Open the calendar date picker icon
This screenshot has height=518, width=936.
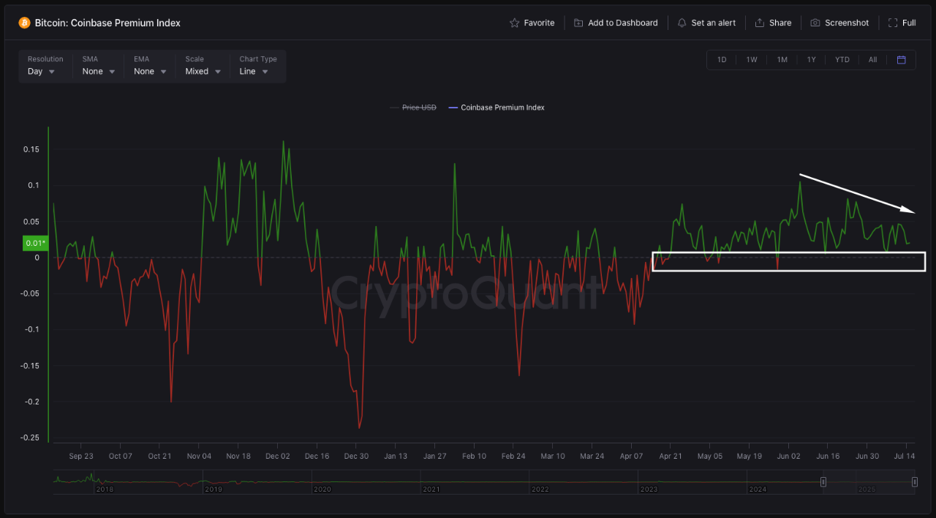coord(902,59)
